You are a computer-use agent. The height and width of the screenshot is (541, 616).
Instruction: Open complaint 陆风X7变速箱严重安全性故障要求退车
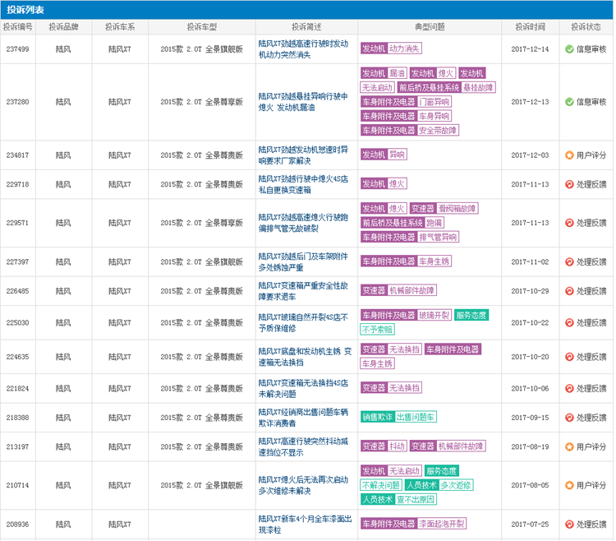303,291
